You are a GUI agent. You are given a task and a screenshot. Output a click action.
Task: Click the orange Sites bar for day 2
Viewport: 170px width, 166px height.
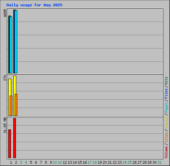coord(16,105)
